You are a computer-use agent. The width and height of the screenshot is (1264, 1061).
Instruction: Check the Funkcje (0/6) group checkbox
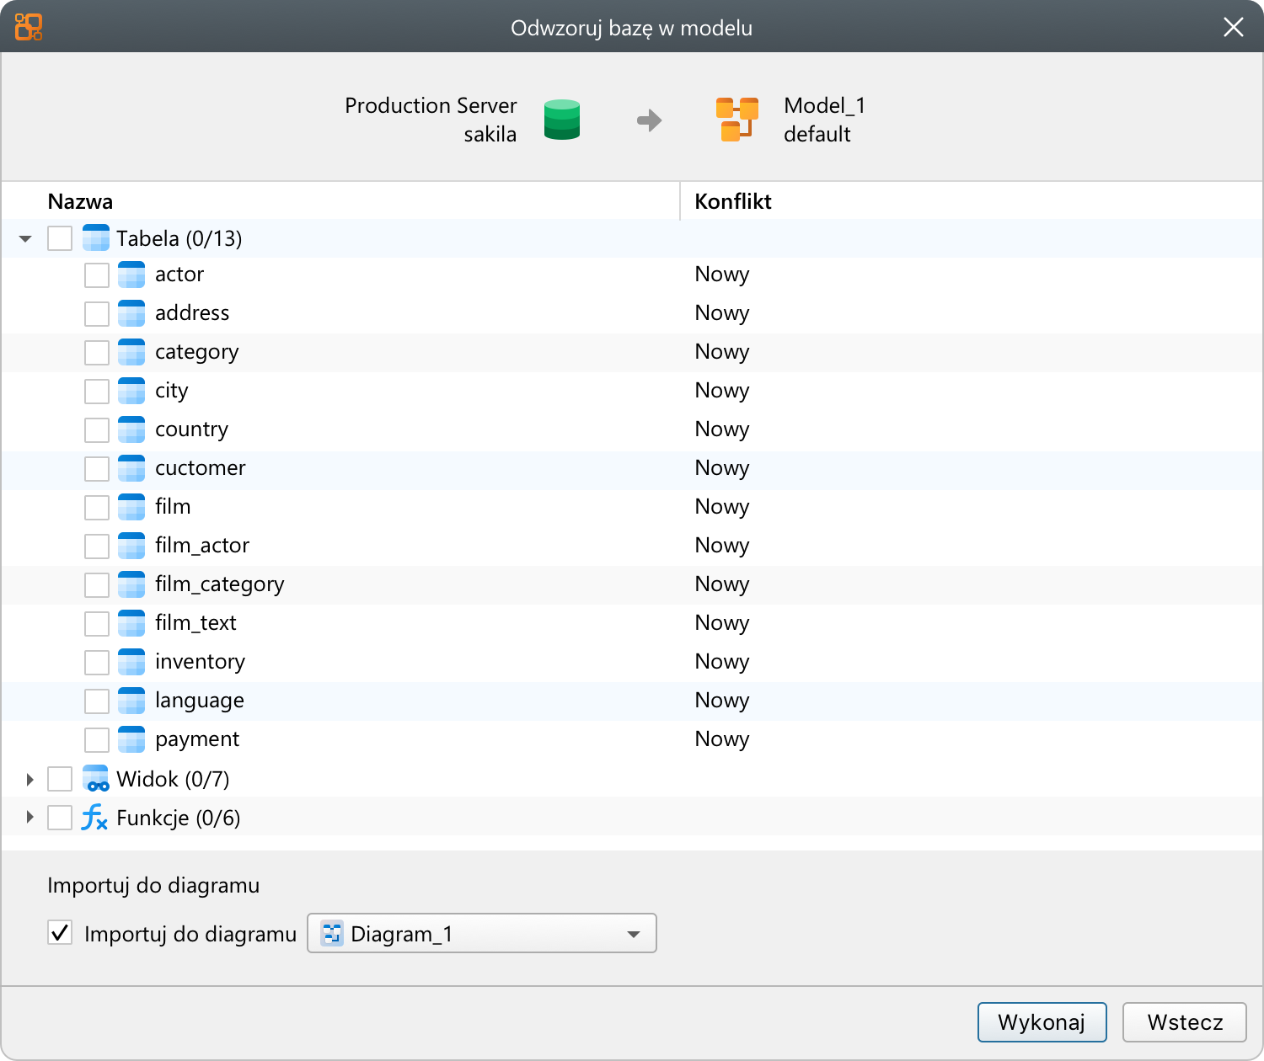tap(60, 818)
